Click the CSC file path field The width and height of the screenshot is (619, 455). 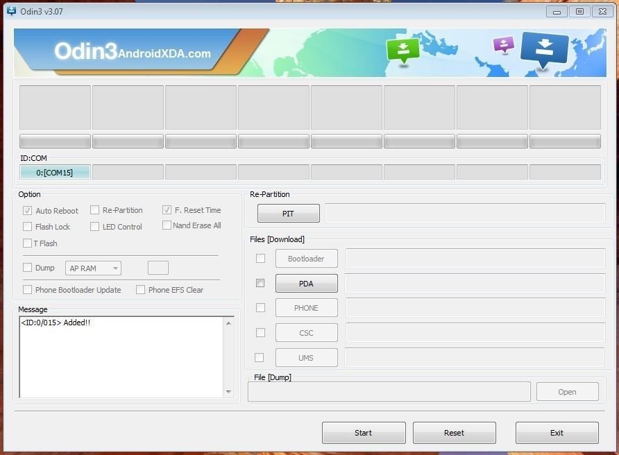tap(475, 333)
